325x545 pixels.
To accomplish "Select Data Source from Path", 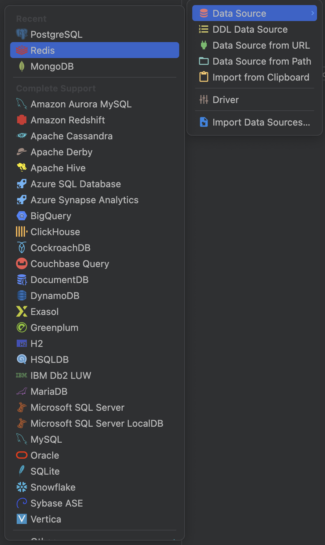I will pyautogui.click(x=255, y=61).
